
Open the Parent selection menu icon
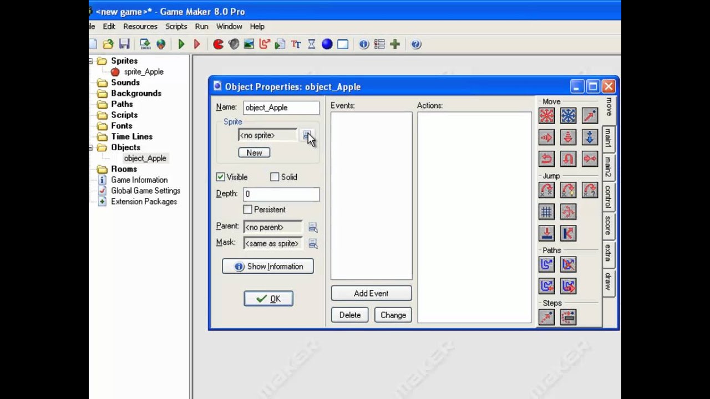click(313, 227)
